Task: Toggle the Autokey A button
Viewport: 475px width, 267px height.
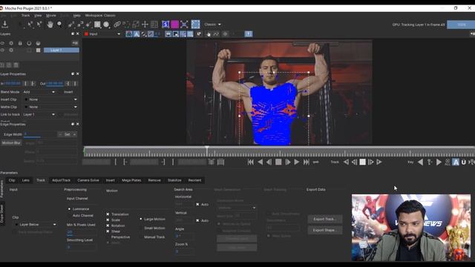Action: click(x=456, y=162)
